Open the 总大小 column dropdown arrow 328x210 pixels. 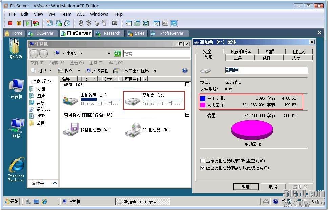[x=121, y=79]
